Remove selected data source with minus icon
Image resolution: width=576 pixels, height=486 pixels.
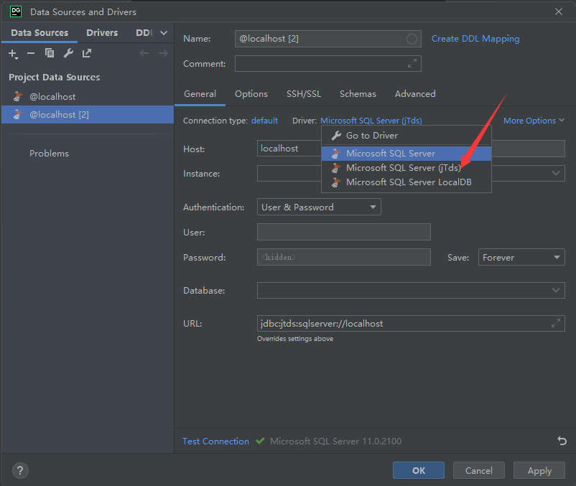(x=31, y=54)
